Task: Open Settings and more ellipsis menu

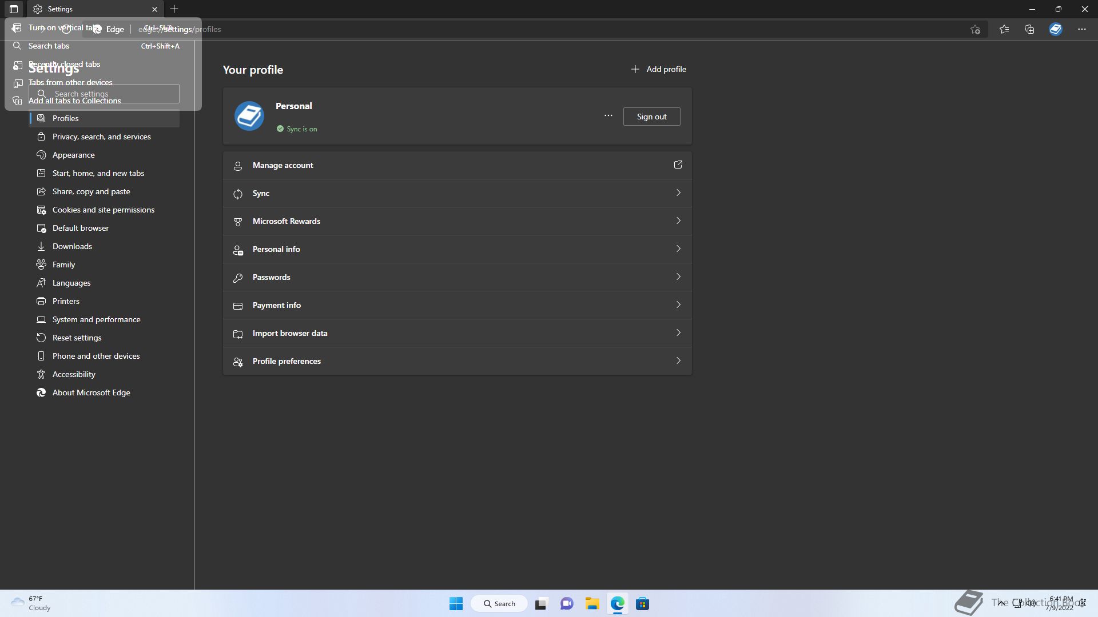Action: [1082, 29]
